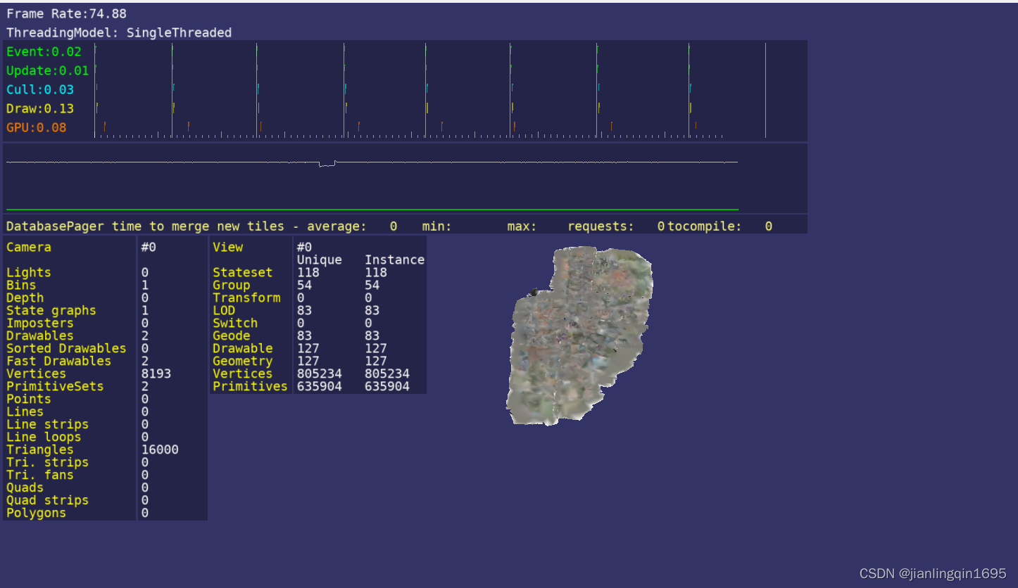Select the ThreadingModel: SingleThreaded line
This screenshot has width=1018, height=588.
(119, 32)
